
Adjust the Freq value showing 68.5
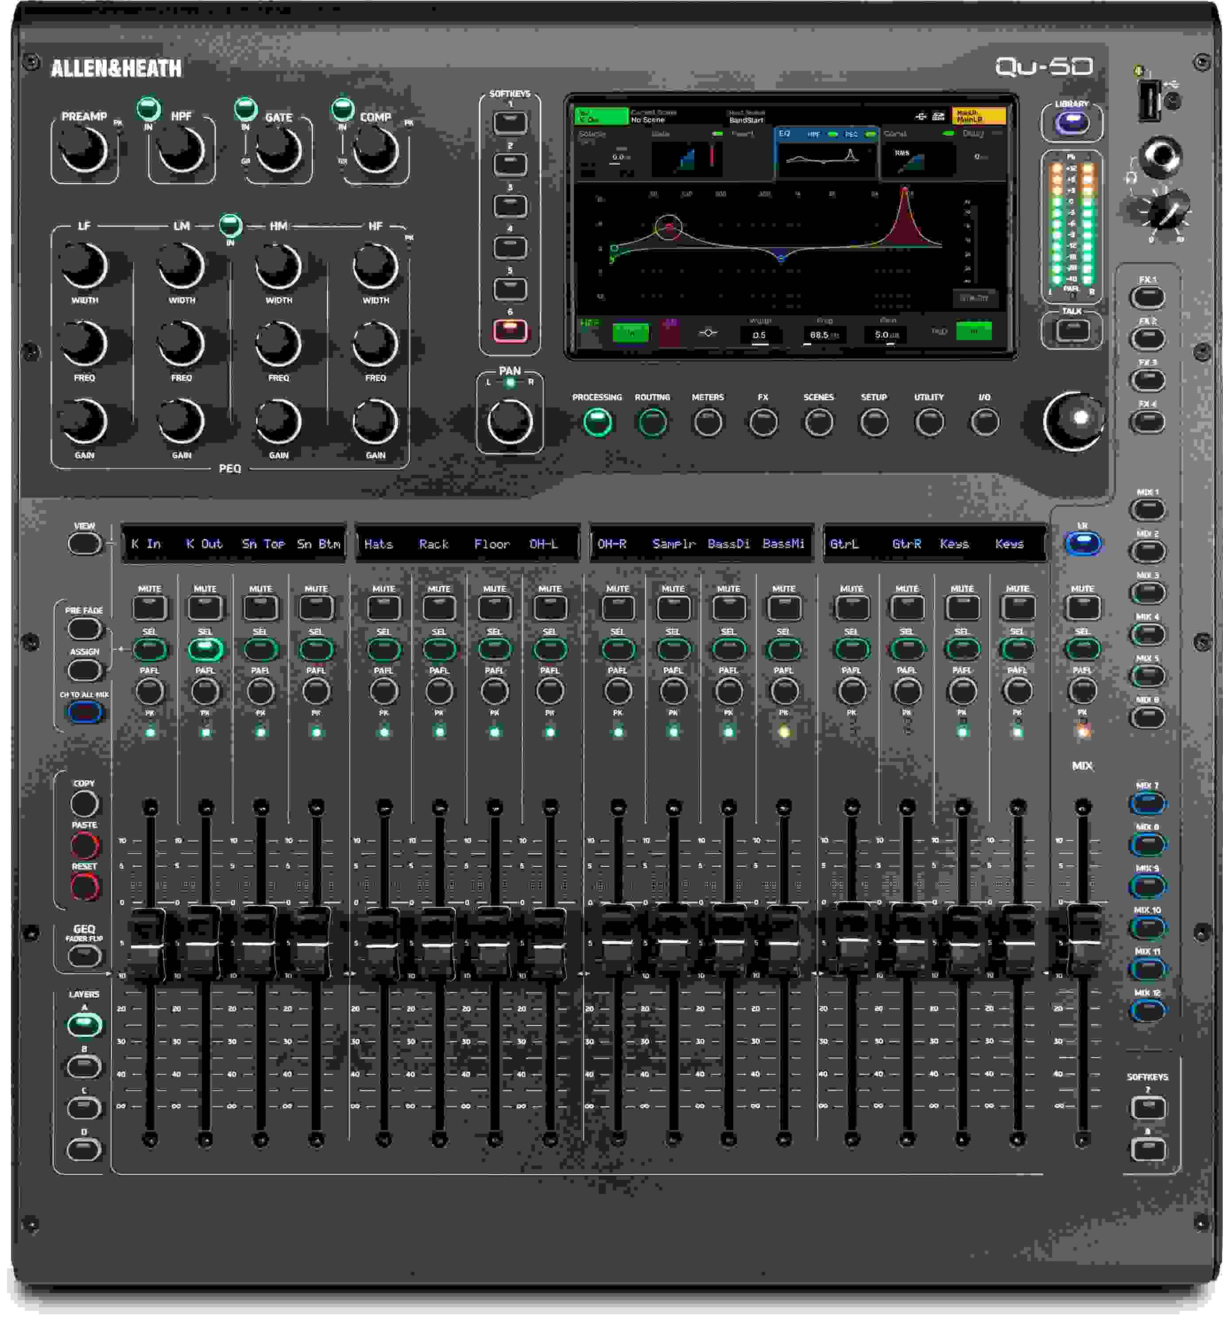(x=826, y=335)
